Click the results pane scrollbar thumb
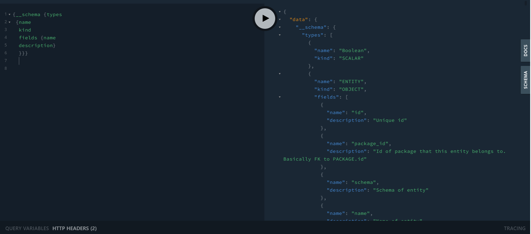This screenshot has width=531, height=234. pyautogui.click(x=525, y=3)
